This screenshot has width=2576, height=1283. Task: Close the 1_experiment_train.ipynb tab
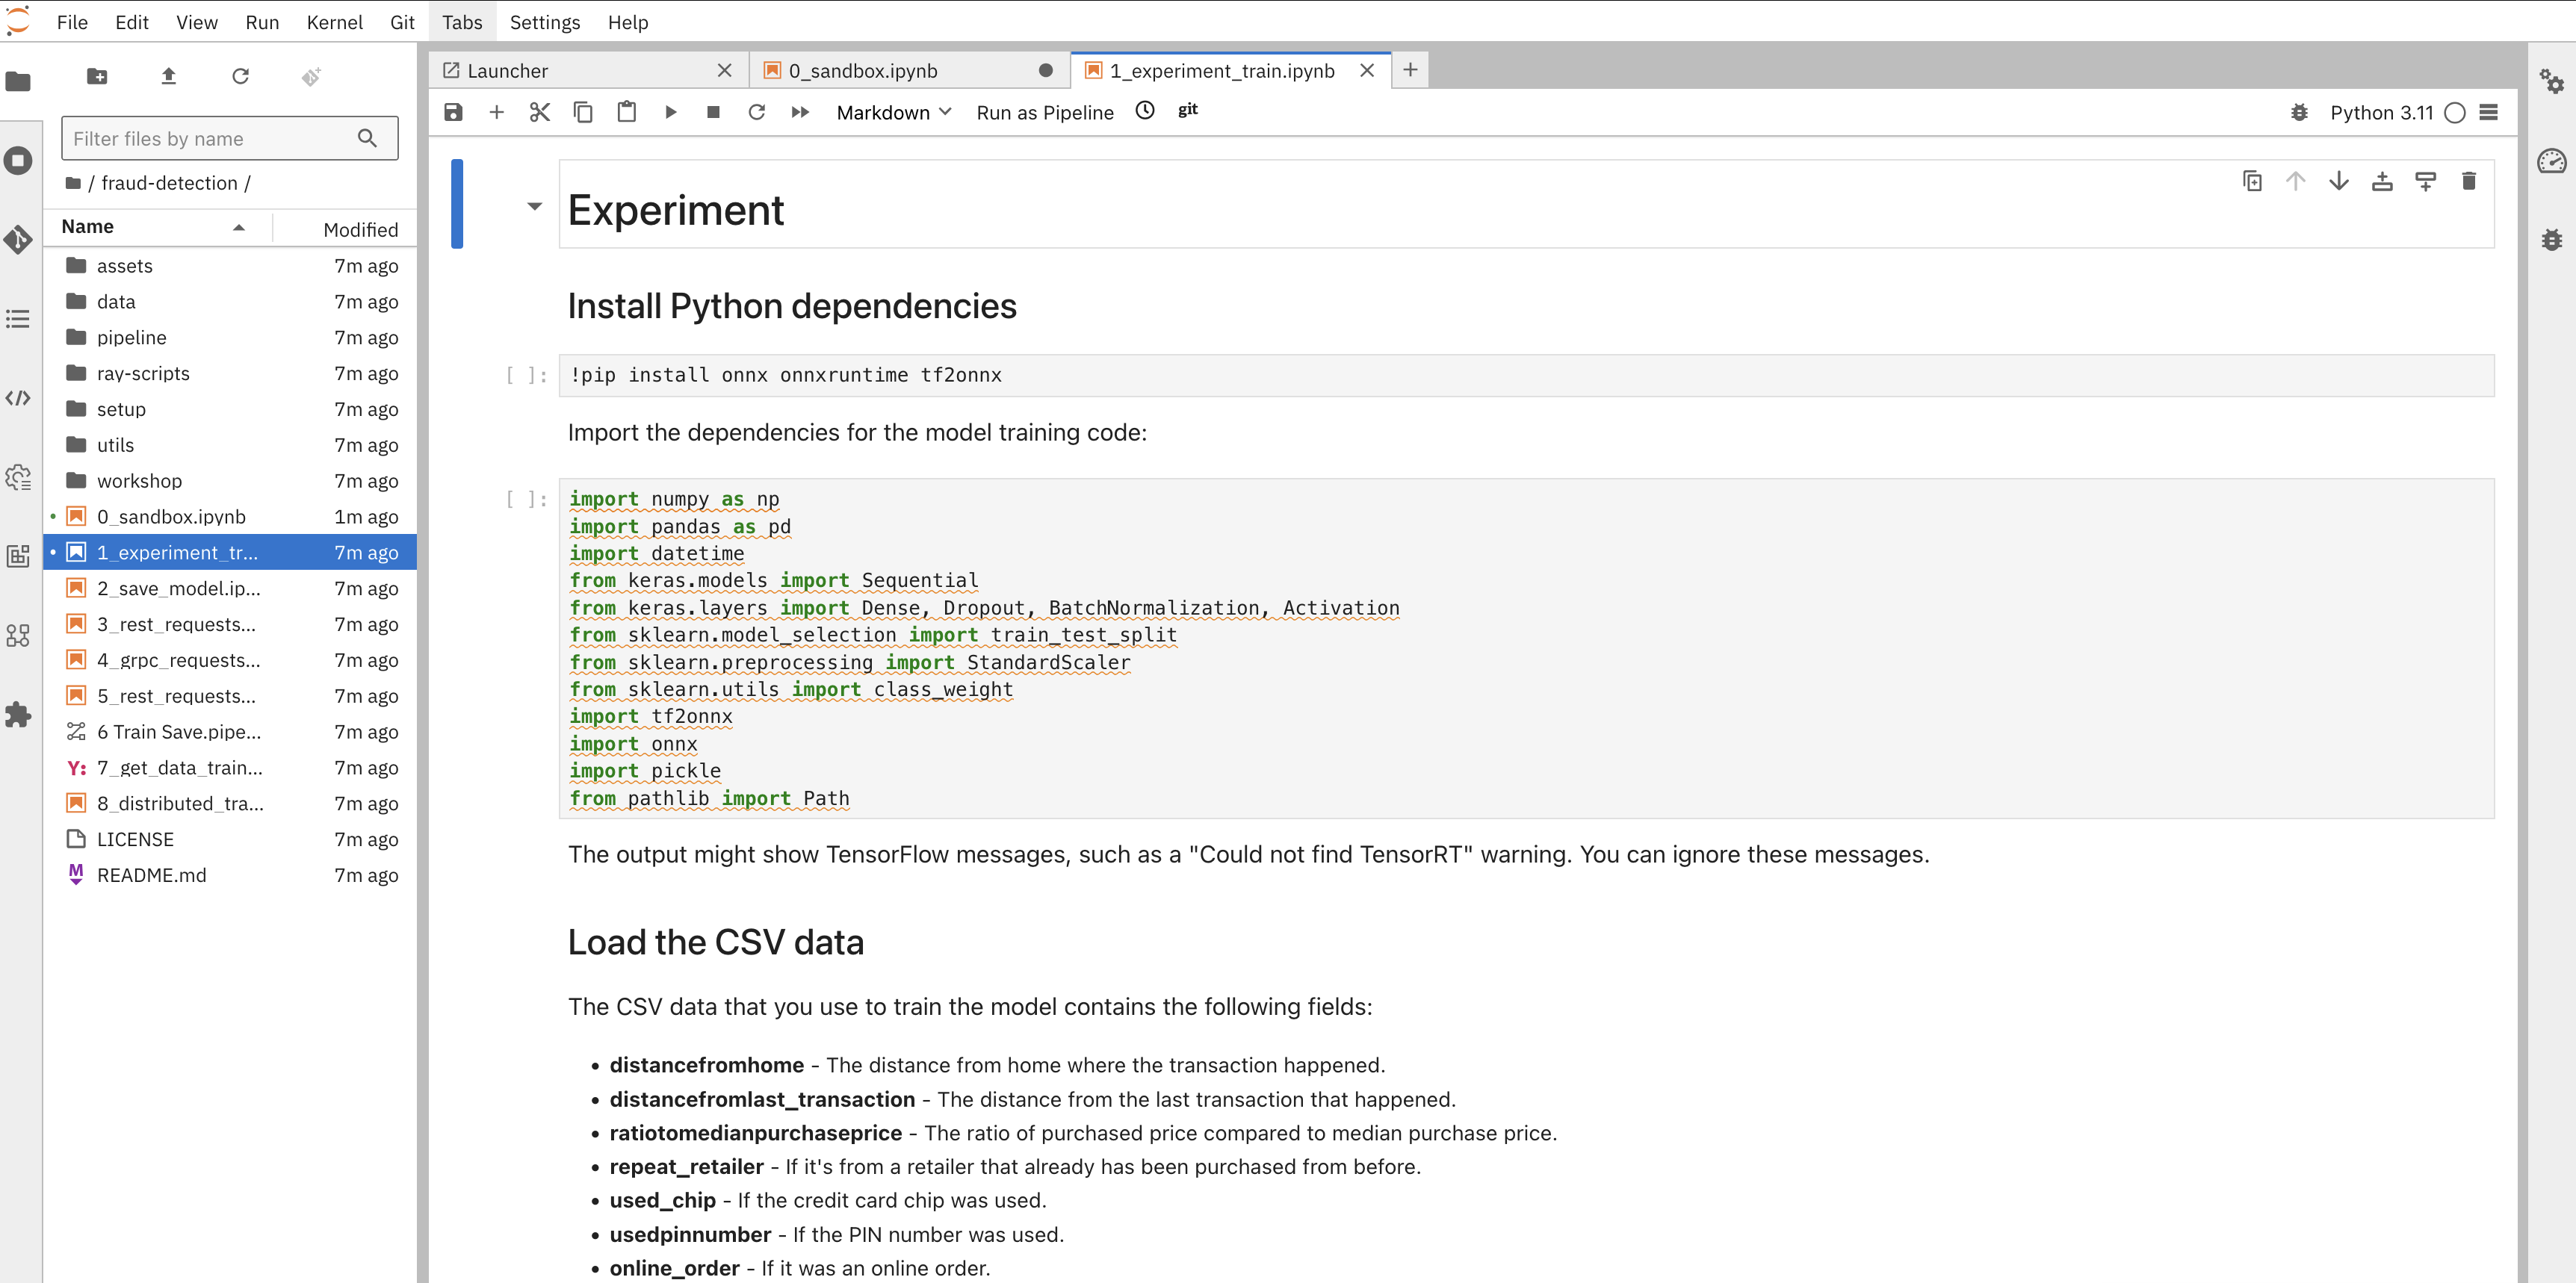[1367, 70]
